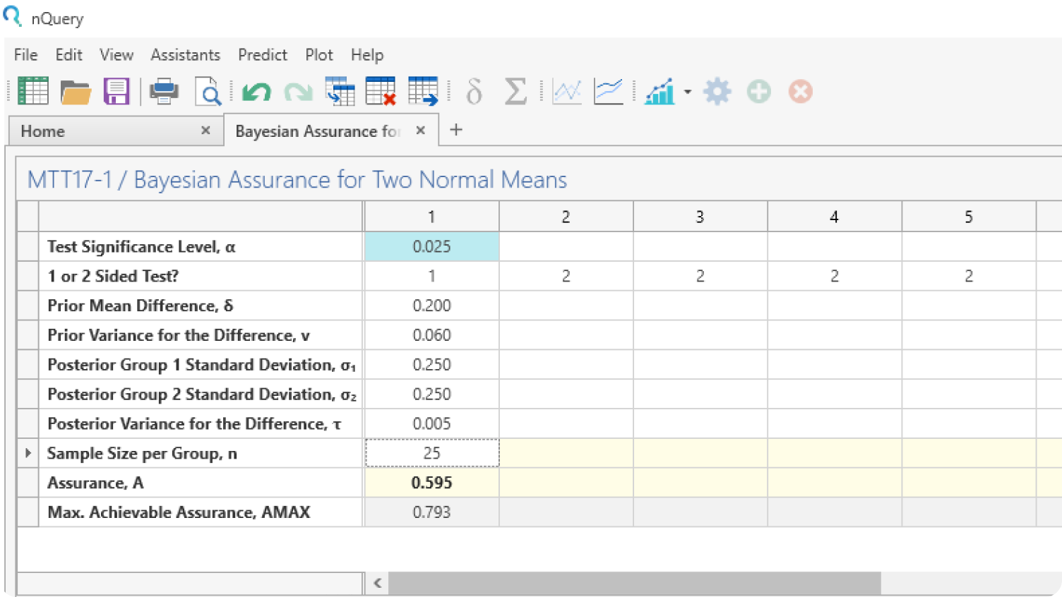Open print preview
Screen dimensions: 1062x597
pyautogui.click(x=208, y=91)
